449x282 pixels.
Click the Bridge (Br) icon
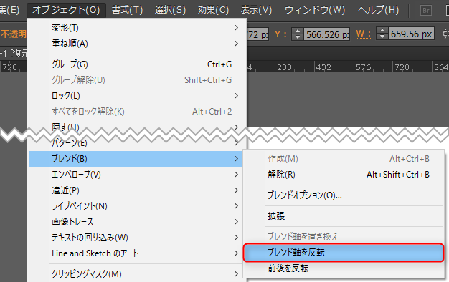426,11
